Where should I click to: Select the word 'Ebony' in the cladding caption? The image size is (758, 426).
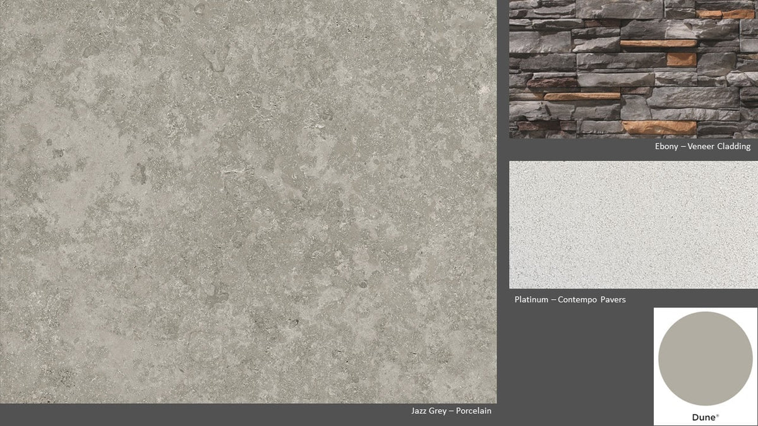[666, 146]
